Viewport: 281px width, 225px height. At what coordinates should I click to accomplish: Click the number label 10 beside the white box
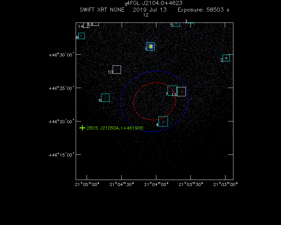110,72
